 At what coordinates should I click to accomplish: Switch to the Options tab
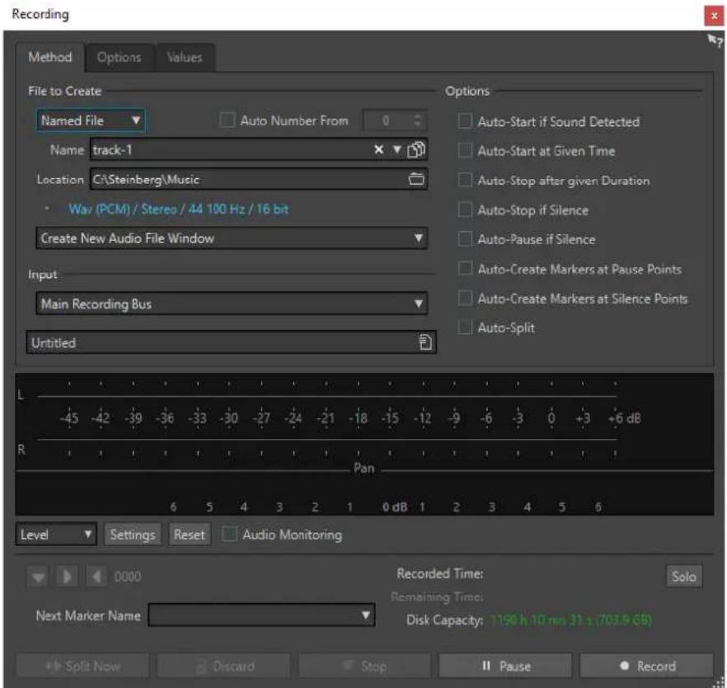[120, 58]
